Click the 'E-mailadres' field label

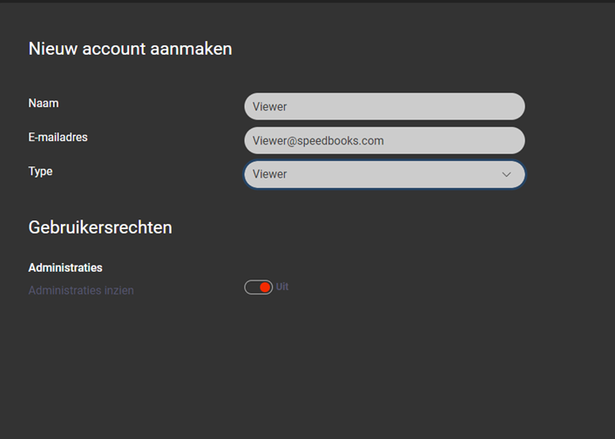58,138
